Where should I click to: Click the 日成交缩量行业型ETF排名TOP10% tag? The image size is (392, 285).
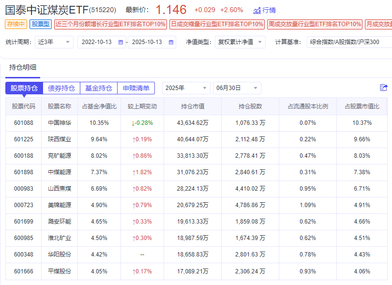click(x=217, y=24)
